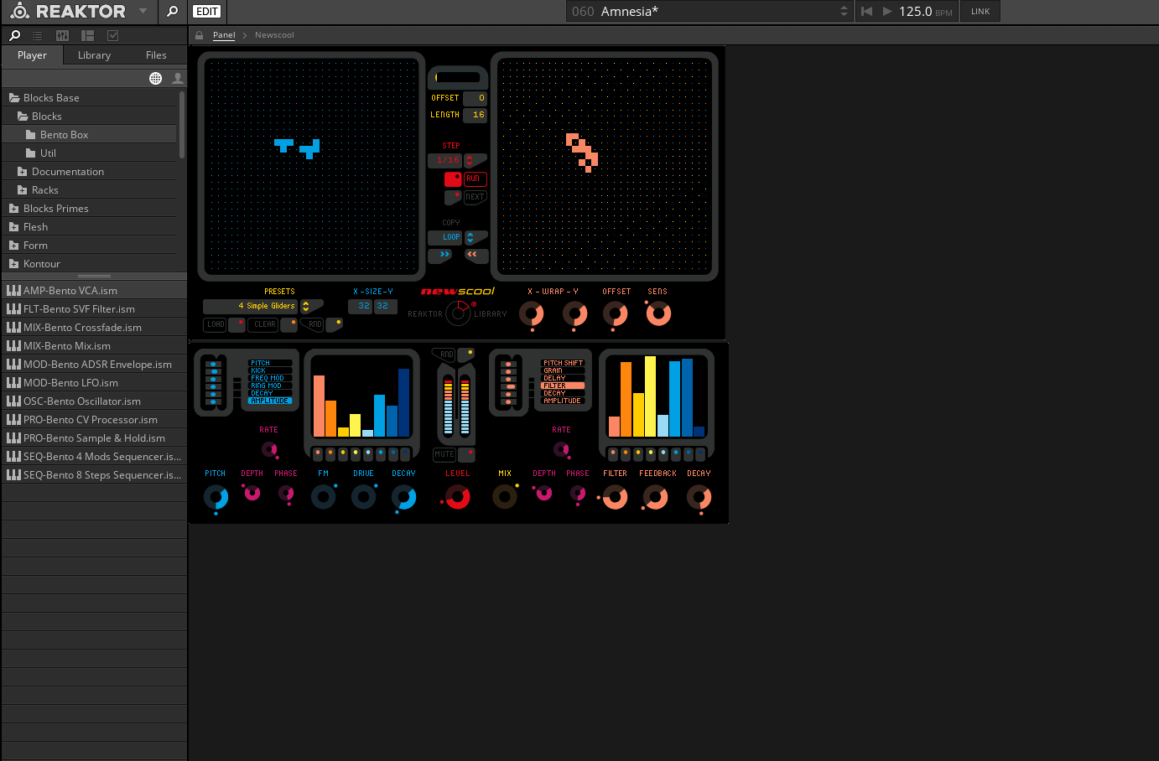Click the panel lock icon
Viewport: 1159px width, 761px height.
tap(199, 35)
